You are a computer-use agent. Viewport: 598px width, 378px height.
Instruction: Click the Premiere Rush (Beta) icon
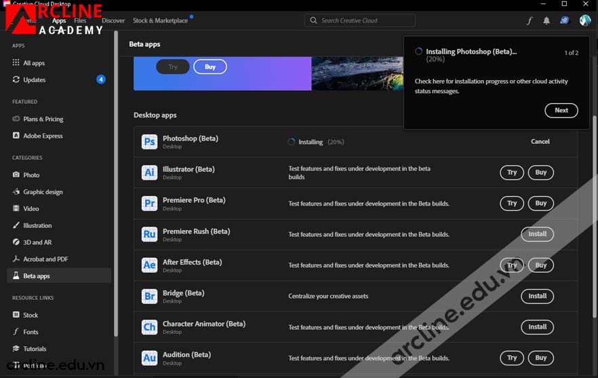click(x=149, y=234)
